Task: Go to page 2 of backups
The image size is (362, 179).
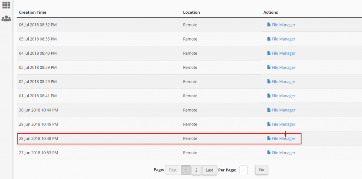Action: [196, 170]
